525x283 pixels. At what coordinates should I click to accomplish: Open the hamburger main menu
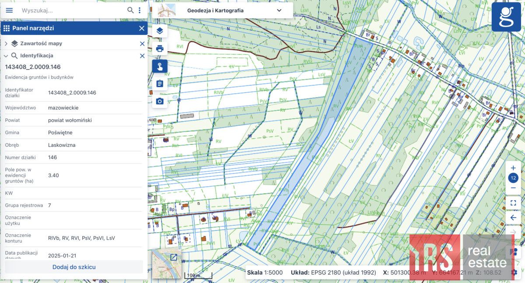pos(9,10)
